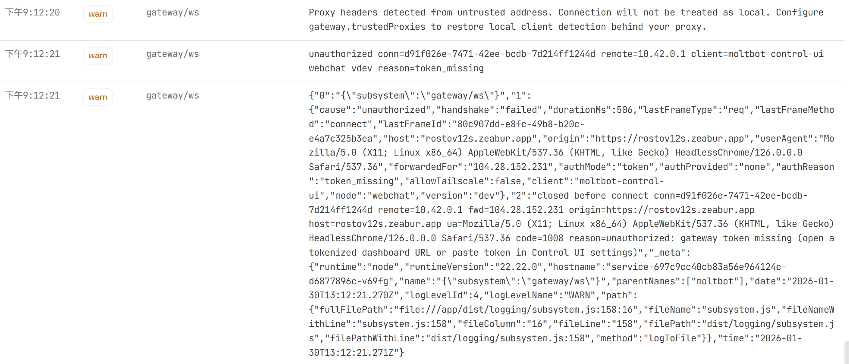Click the vertical scrollbar at bottom right
Screen dimensions: 849x364
point(846,352)
